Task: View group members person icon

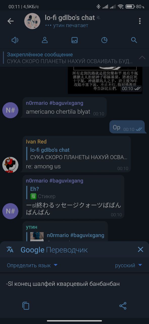Action: click(45, 40)
